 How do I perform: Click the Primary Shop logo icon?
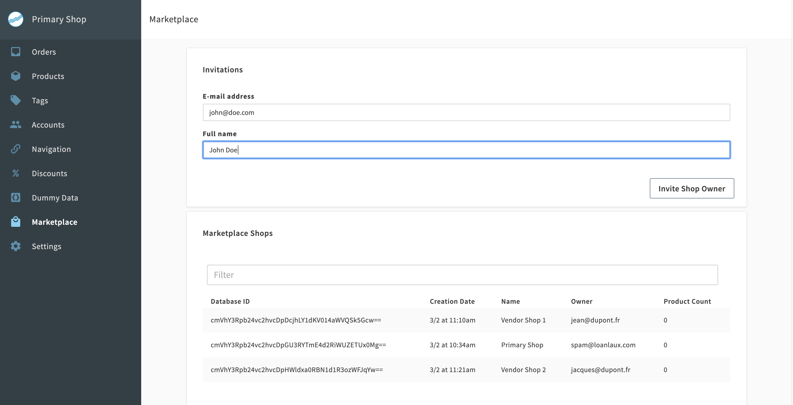(15, 19)
